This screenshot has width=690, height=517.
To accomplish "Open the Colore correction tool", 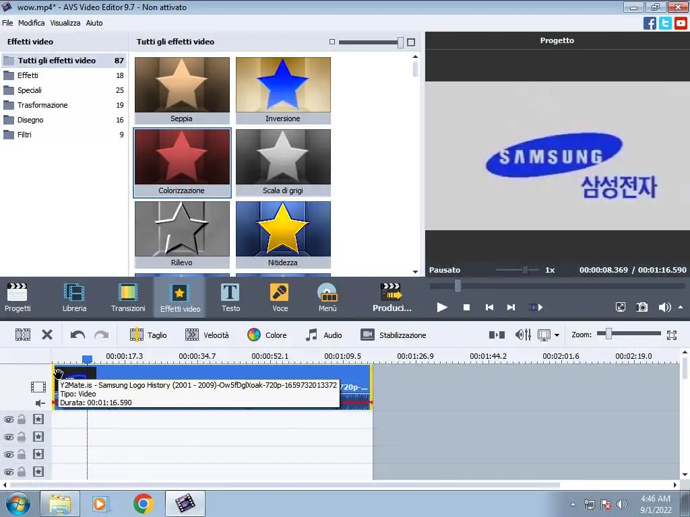I will tap(267, 335).
